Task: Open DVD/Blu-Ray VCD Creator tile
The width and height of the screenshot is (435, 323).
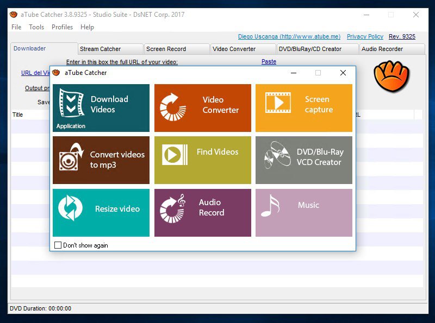Action: (x=303, y=160)
